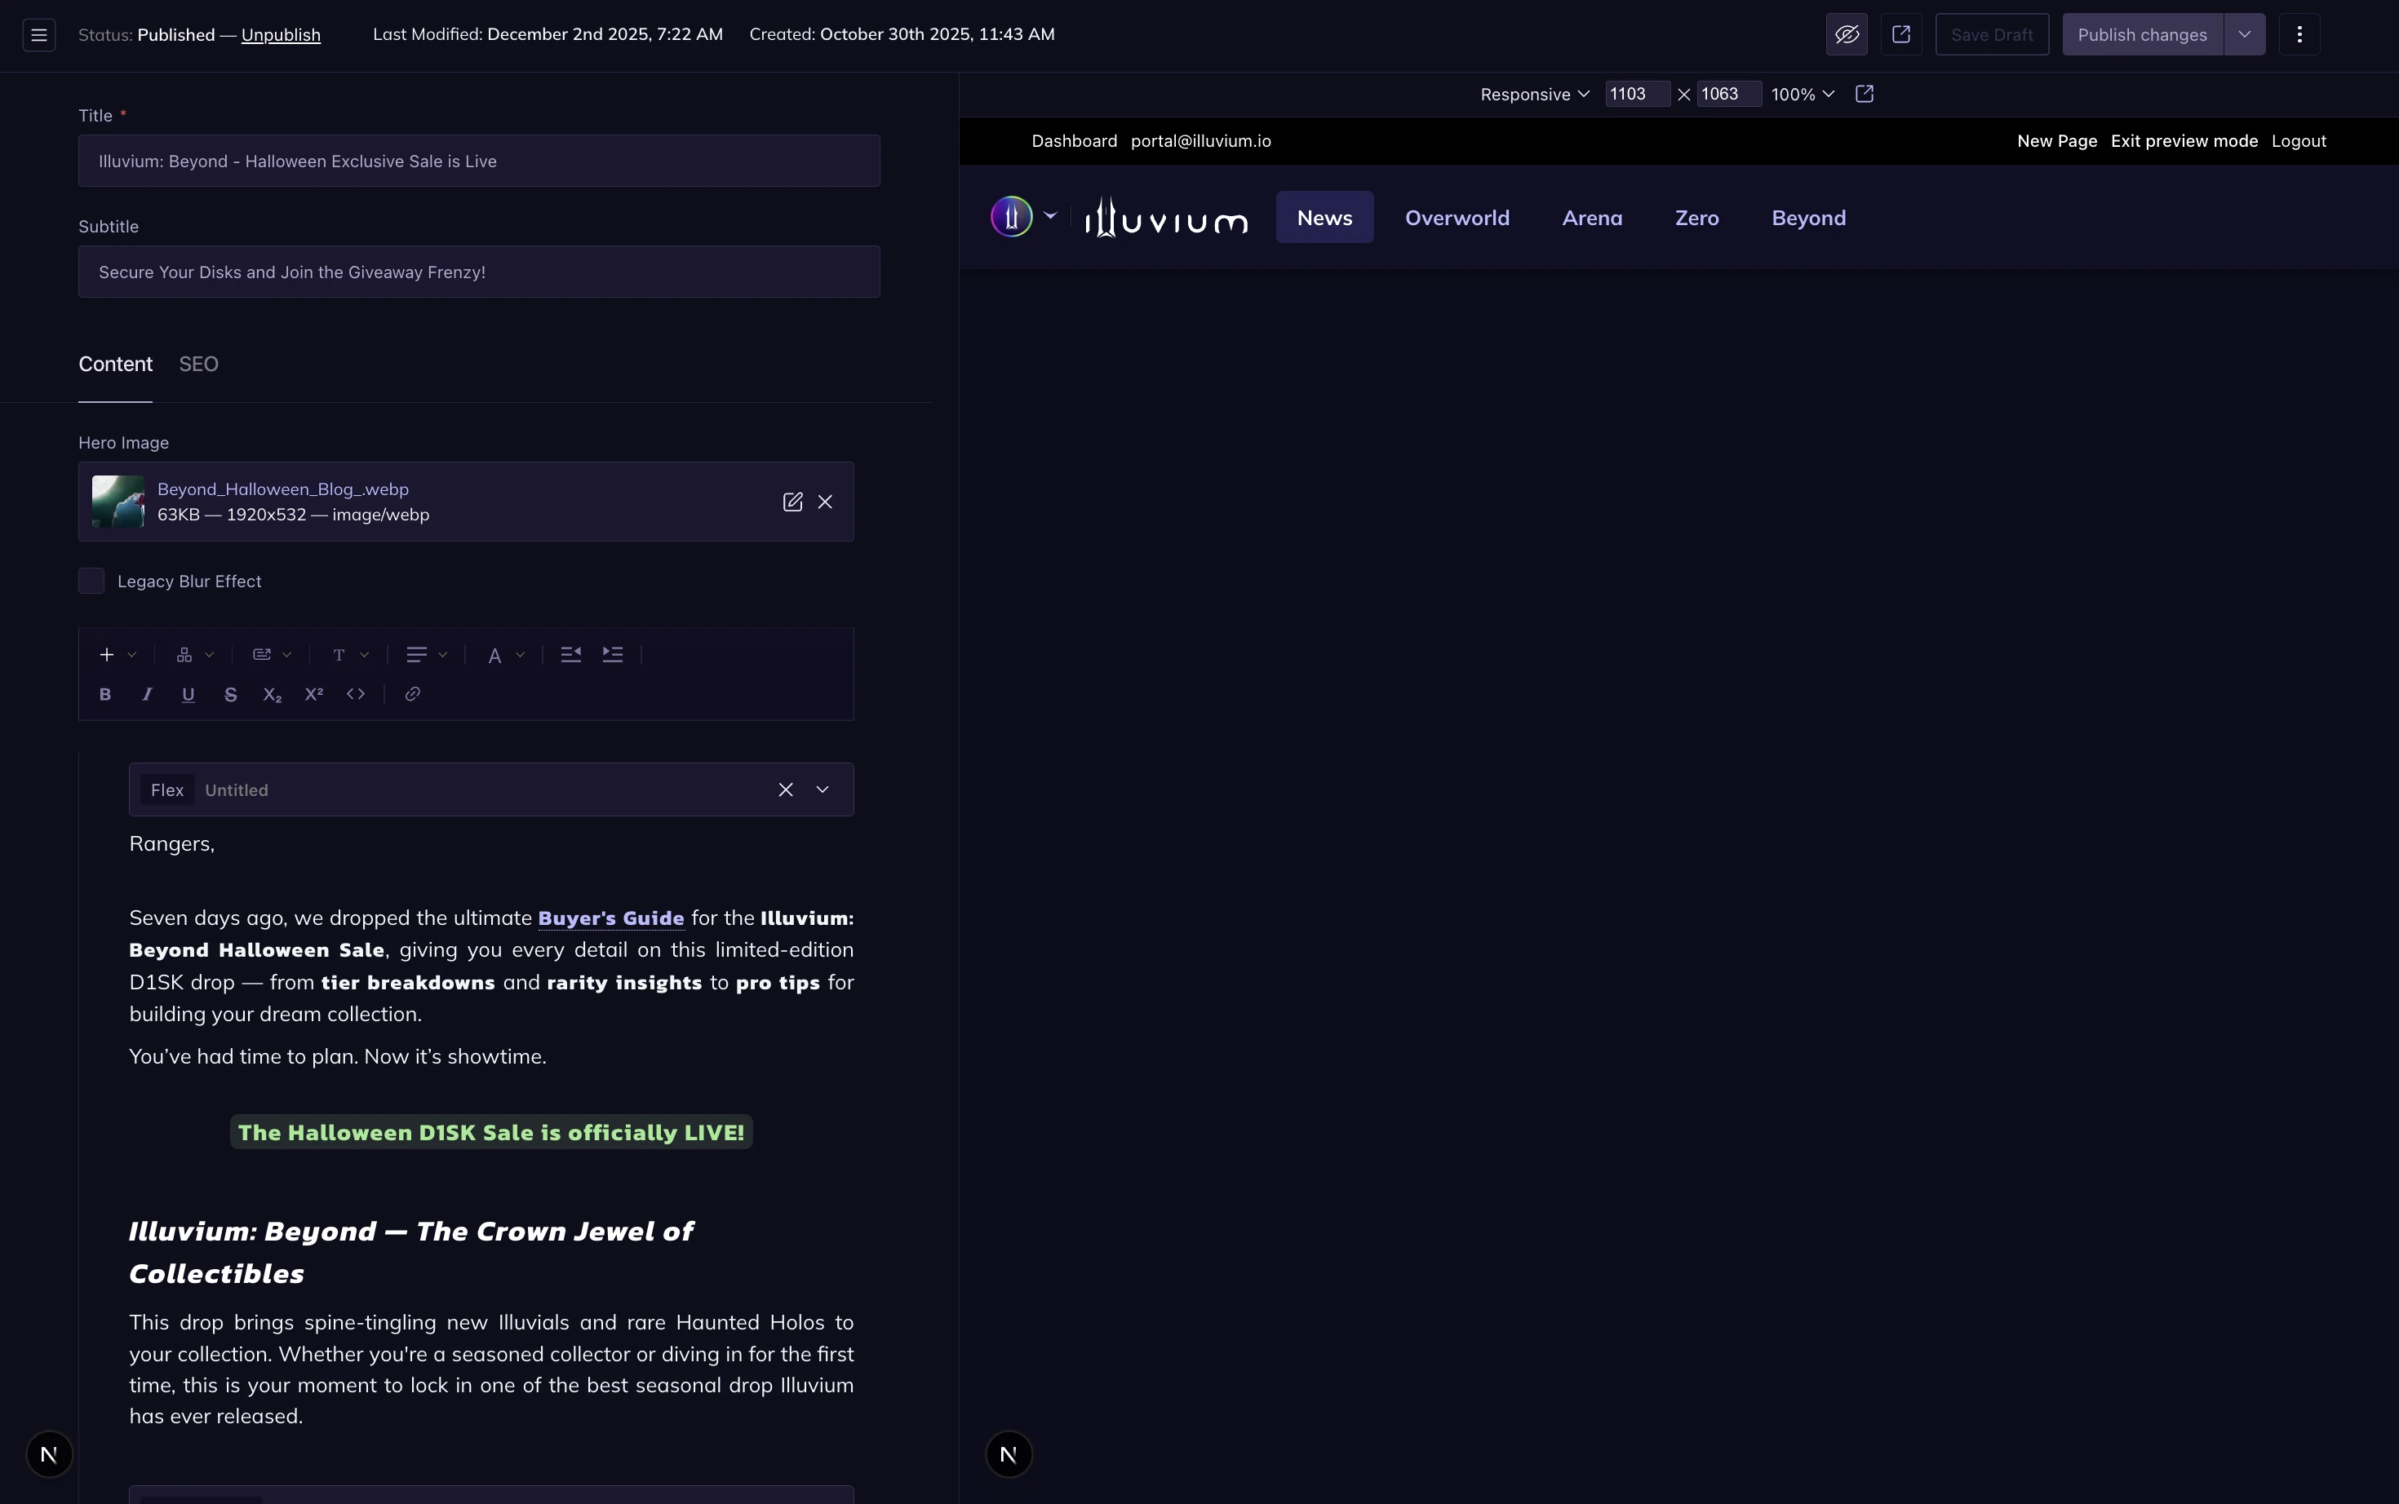Image resolution: width=2399 pixels, height=1504 pixels.
Task: Open the blocks dropdown in editor toolbar
Action: [x=195, y=654]
